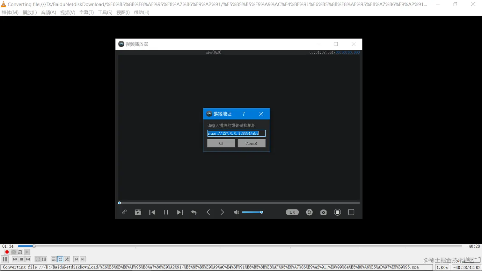482x271 pixels.
Task: Open the 视图(I) menu
Action: pyautogui.click(x=123, y=12)
